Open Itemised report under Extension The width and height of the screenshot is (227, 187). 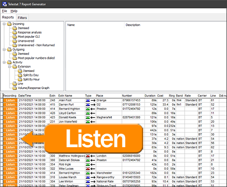point(29,71)
